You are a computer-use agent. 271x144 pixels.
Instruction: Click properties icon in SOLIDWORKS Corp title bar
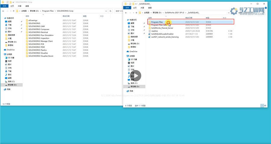tap(8, 2)
